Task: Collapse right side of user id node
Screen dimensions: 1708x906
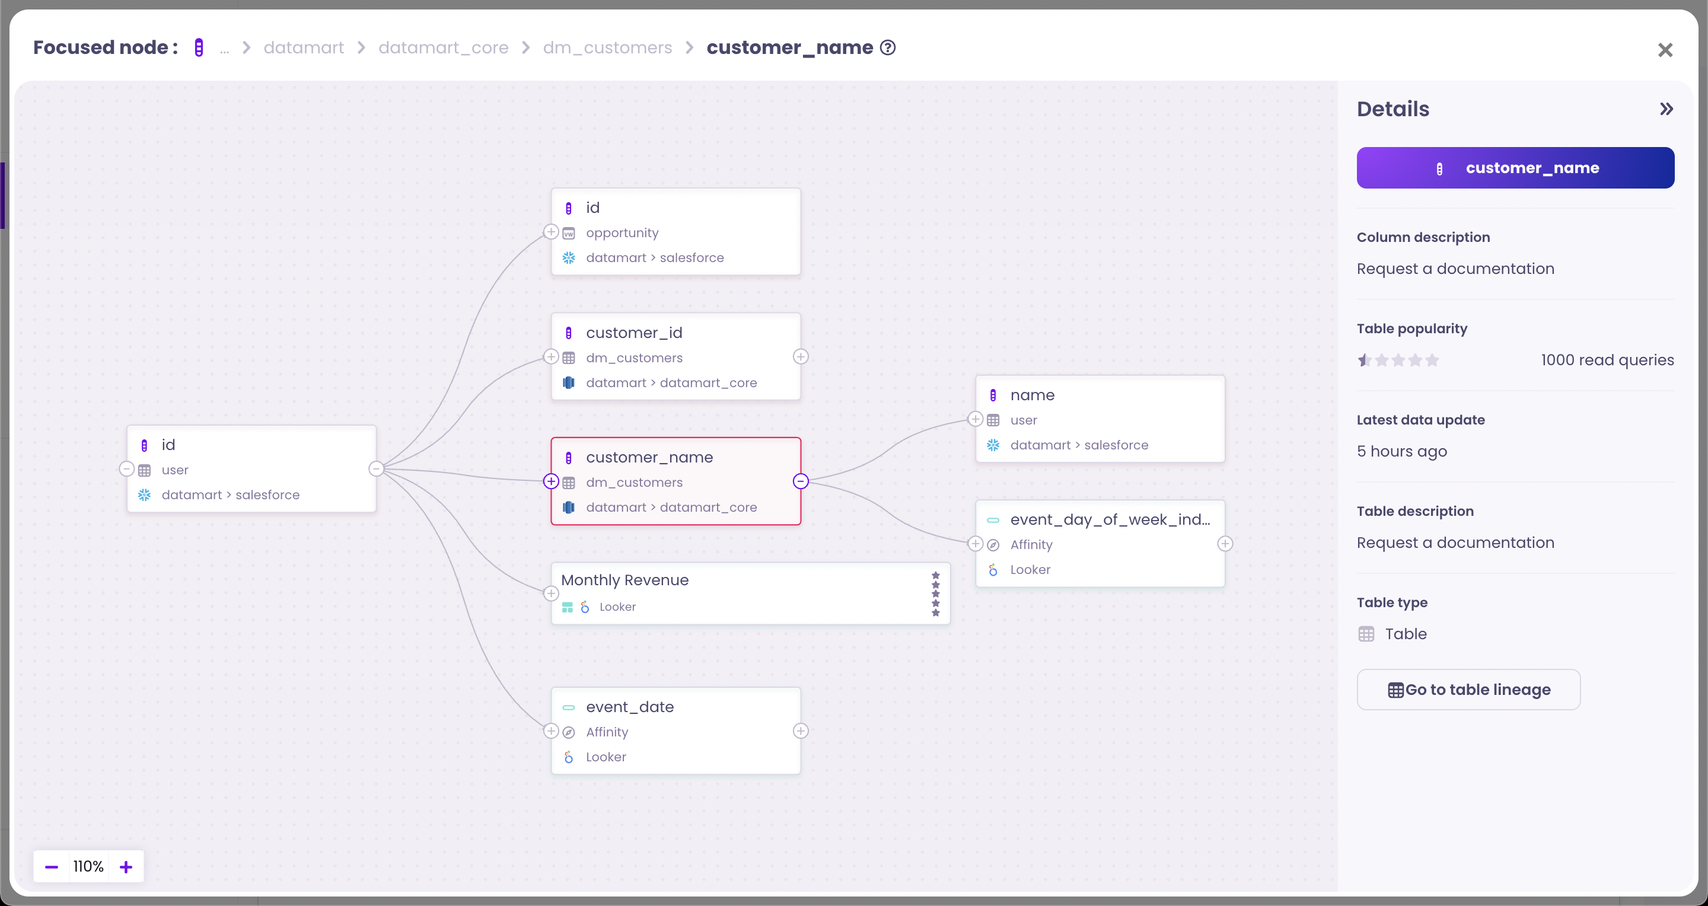Action: coord(376,469)
